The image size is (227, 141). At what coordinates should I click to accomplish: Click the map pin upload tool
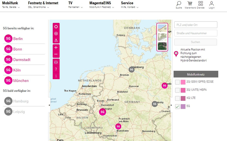pos(56,40)
